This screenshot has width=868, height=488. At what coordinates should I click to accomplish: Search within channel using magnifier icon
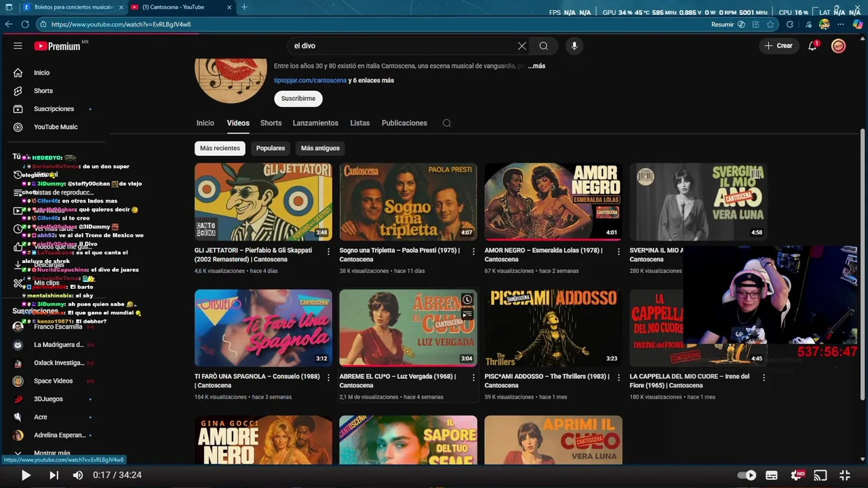pyautogui.click(x=446, y=123)
